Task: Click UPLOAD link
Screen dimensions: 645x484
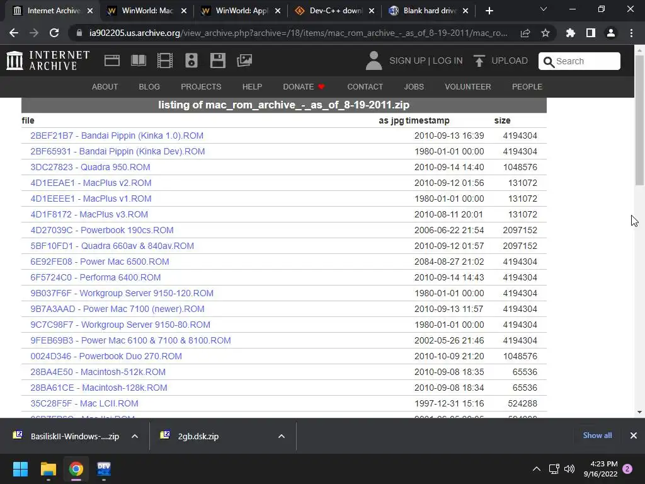Action: [509, 61]
